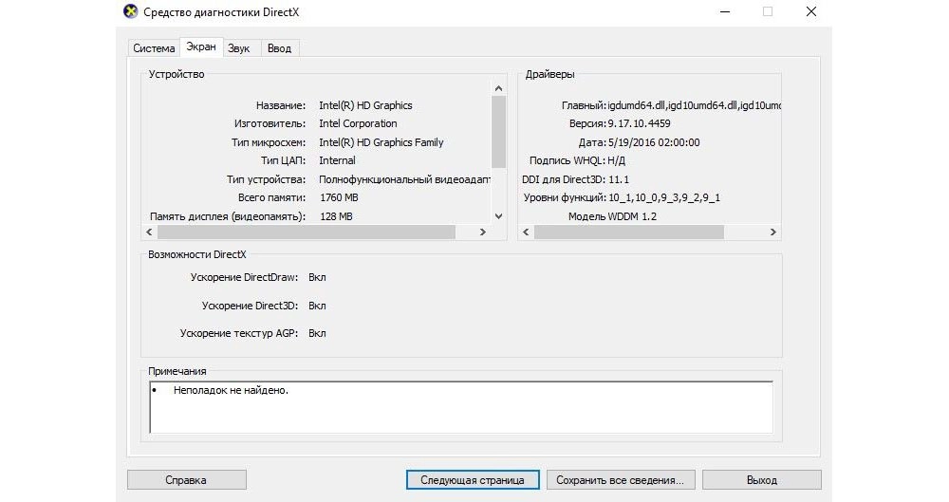The width and height of the screenshot is (949, 502).
Task: Close the DirectX diagnostic window
Action: tap(811, 11)
